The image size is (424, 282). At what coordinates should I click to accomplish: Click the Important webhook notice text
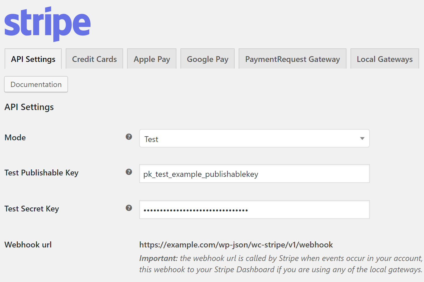[x=281, y=264]
